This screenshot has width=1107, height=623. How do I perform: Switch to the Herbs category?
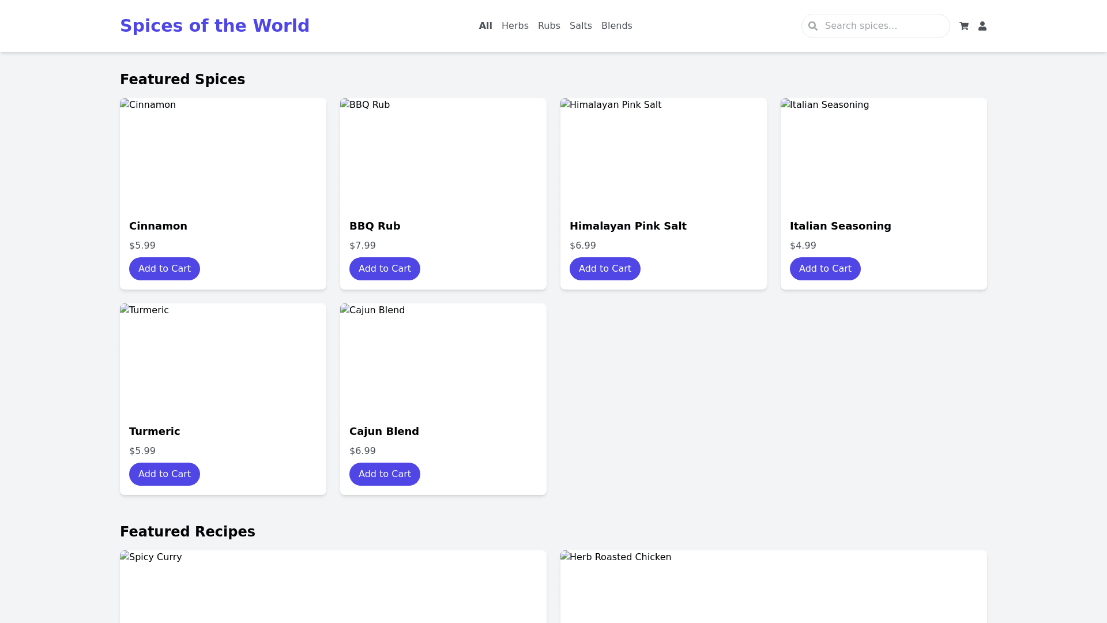point(514,26)
